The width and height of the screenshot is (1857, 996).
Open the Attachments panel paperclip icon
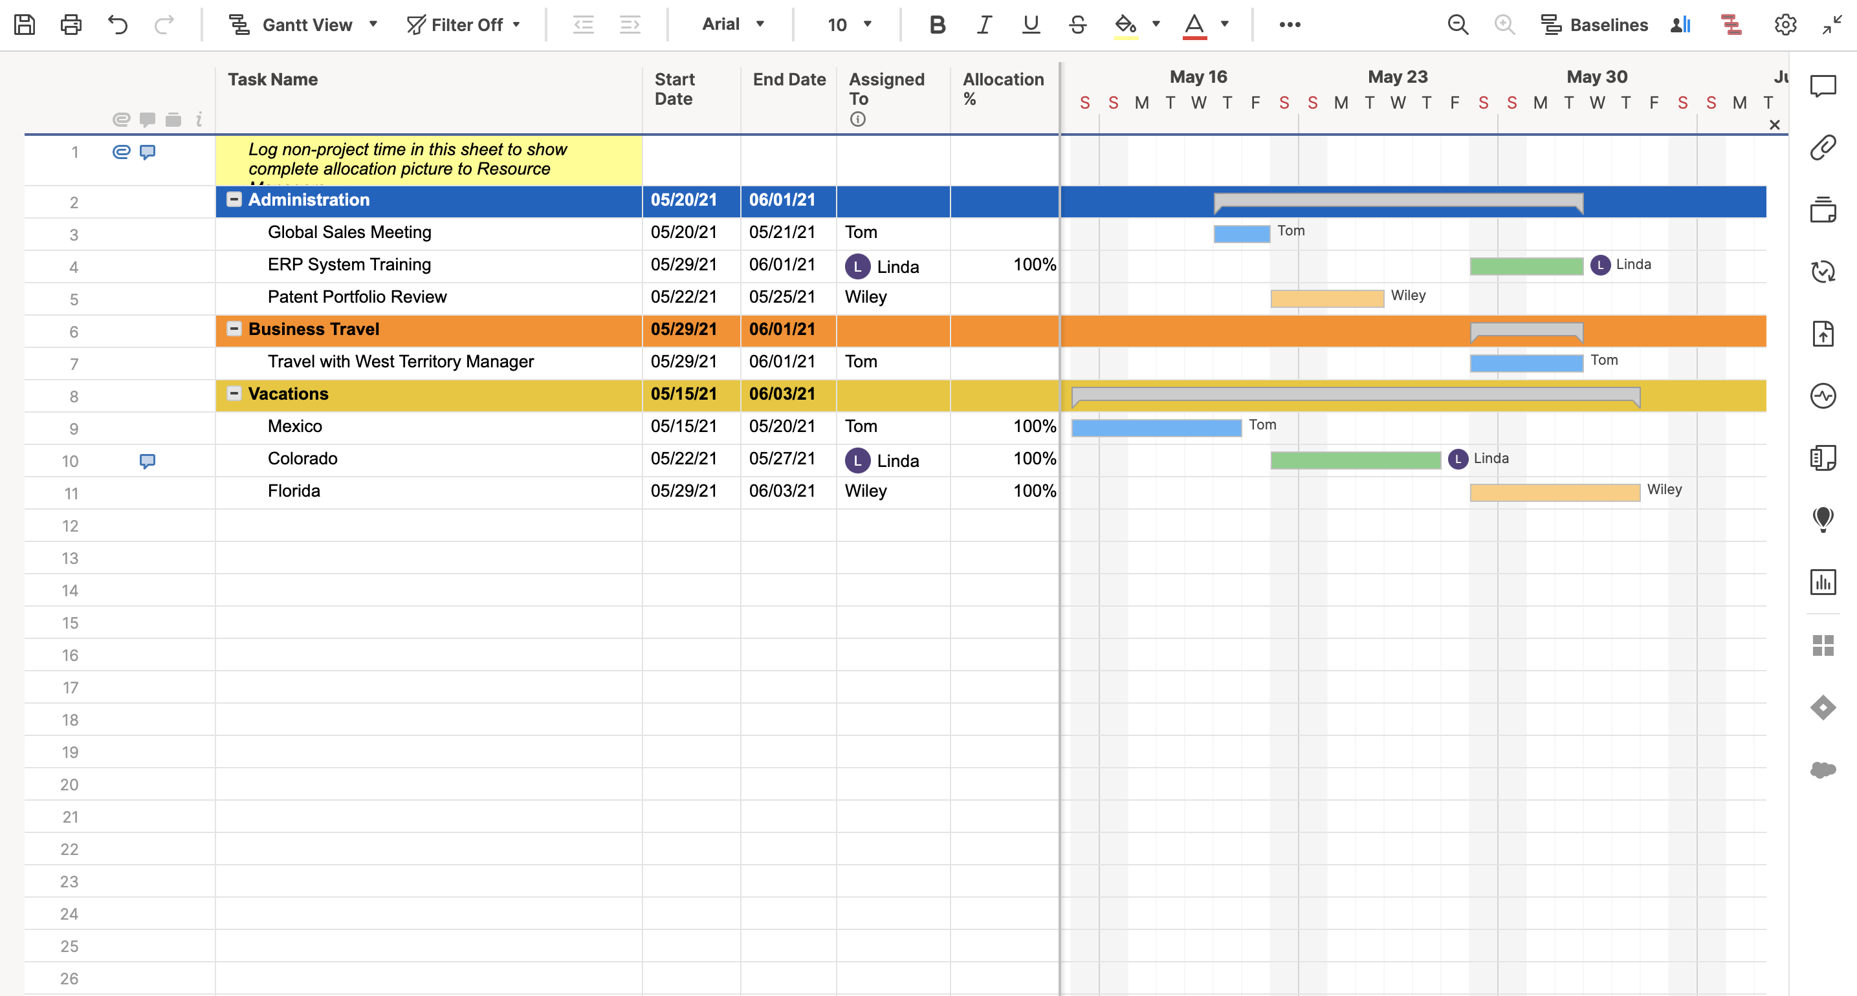(1823, 147)
